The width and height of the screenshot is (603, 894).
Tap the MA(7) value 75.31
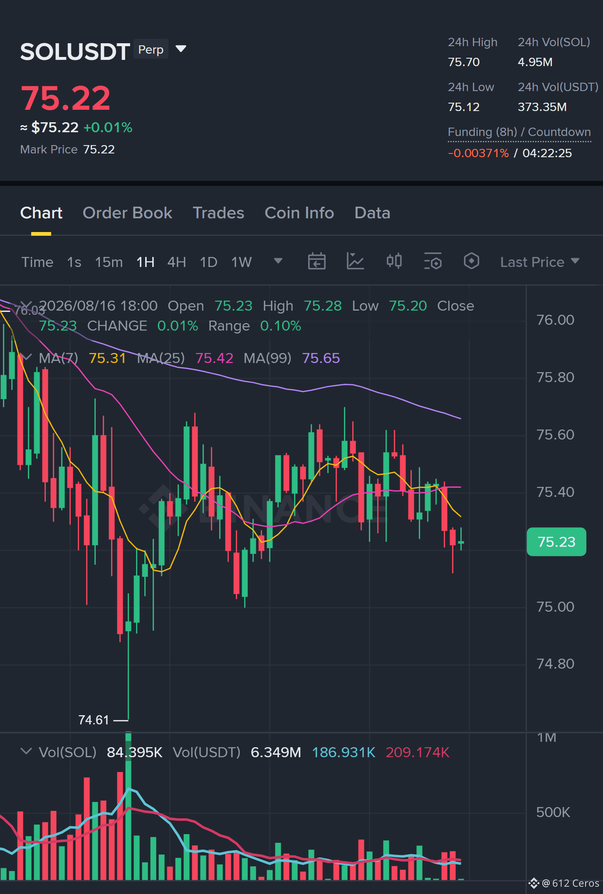(x=107, y=358)
